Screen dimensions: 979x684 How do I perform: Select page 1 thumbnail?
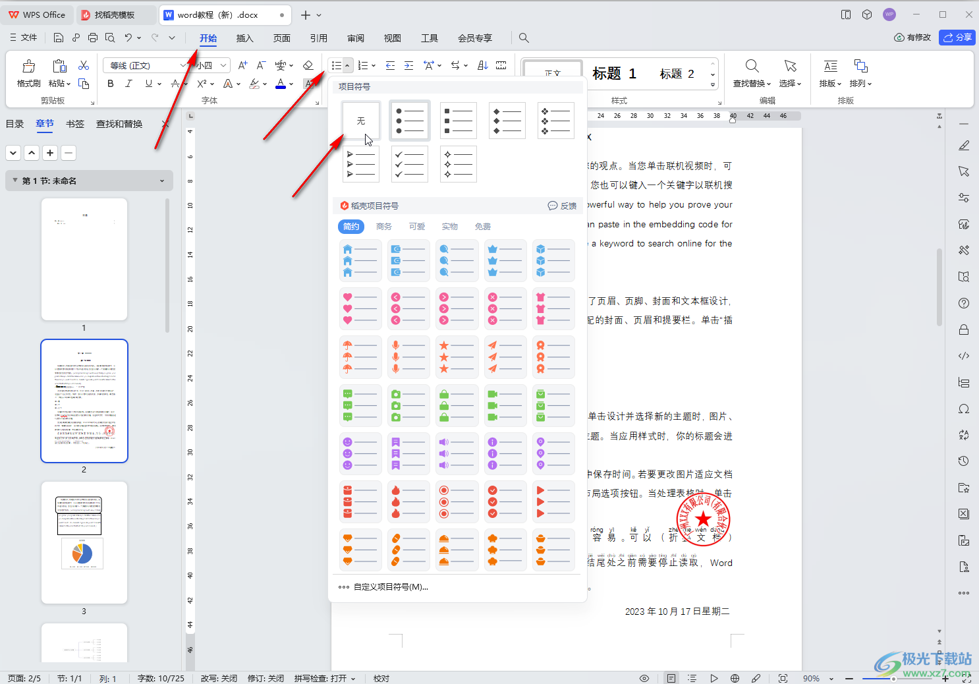tap(84, 259)
